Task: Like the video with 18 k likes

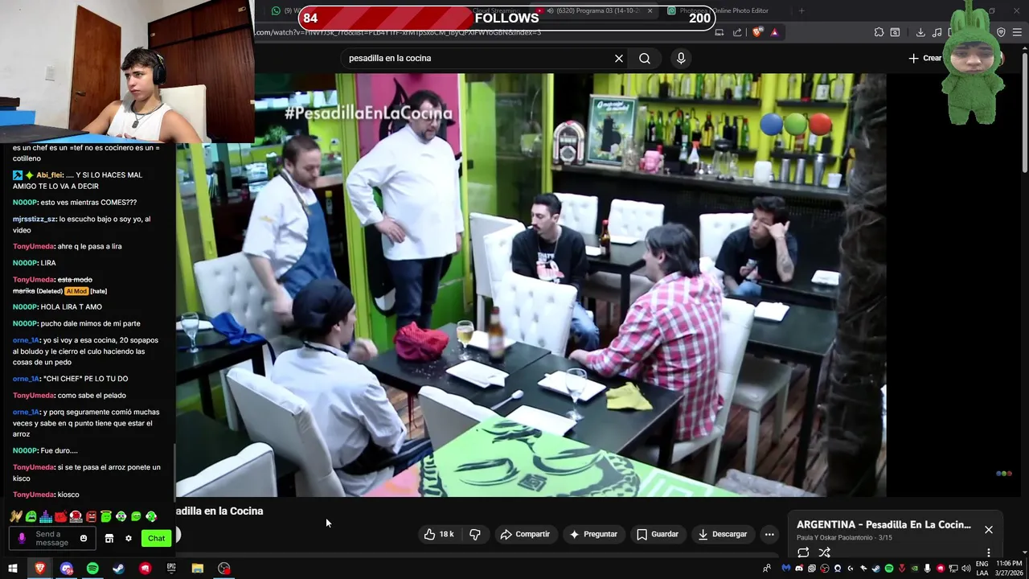Action: pyautogui.click(x=439, y=534)
